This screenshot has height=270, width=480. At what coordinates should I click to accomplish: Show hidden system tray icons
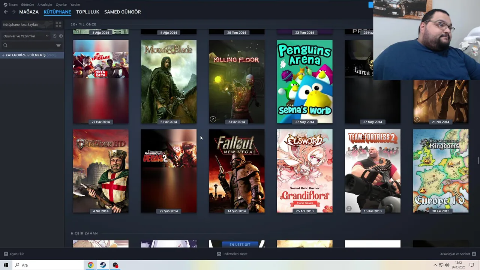[x=435, y=265]
